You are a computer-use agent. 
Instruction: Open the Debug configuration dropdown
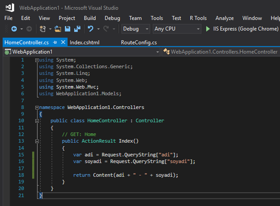click(x=136, y=29)
